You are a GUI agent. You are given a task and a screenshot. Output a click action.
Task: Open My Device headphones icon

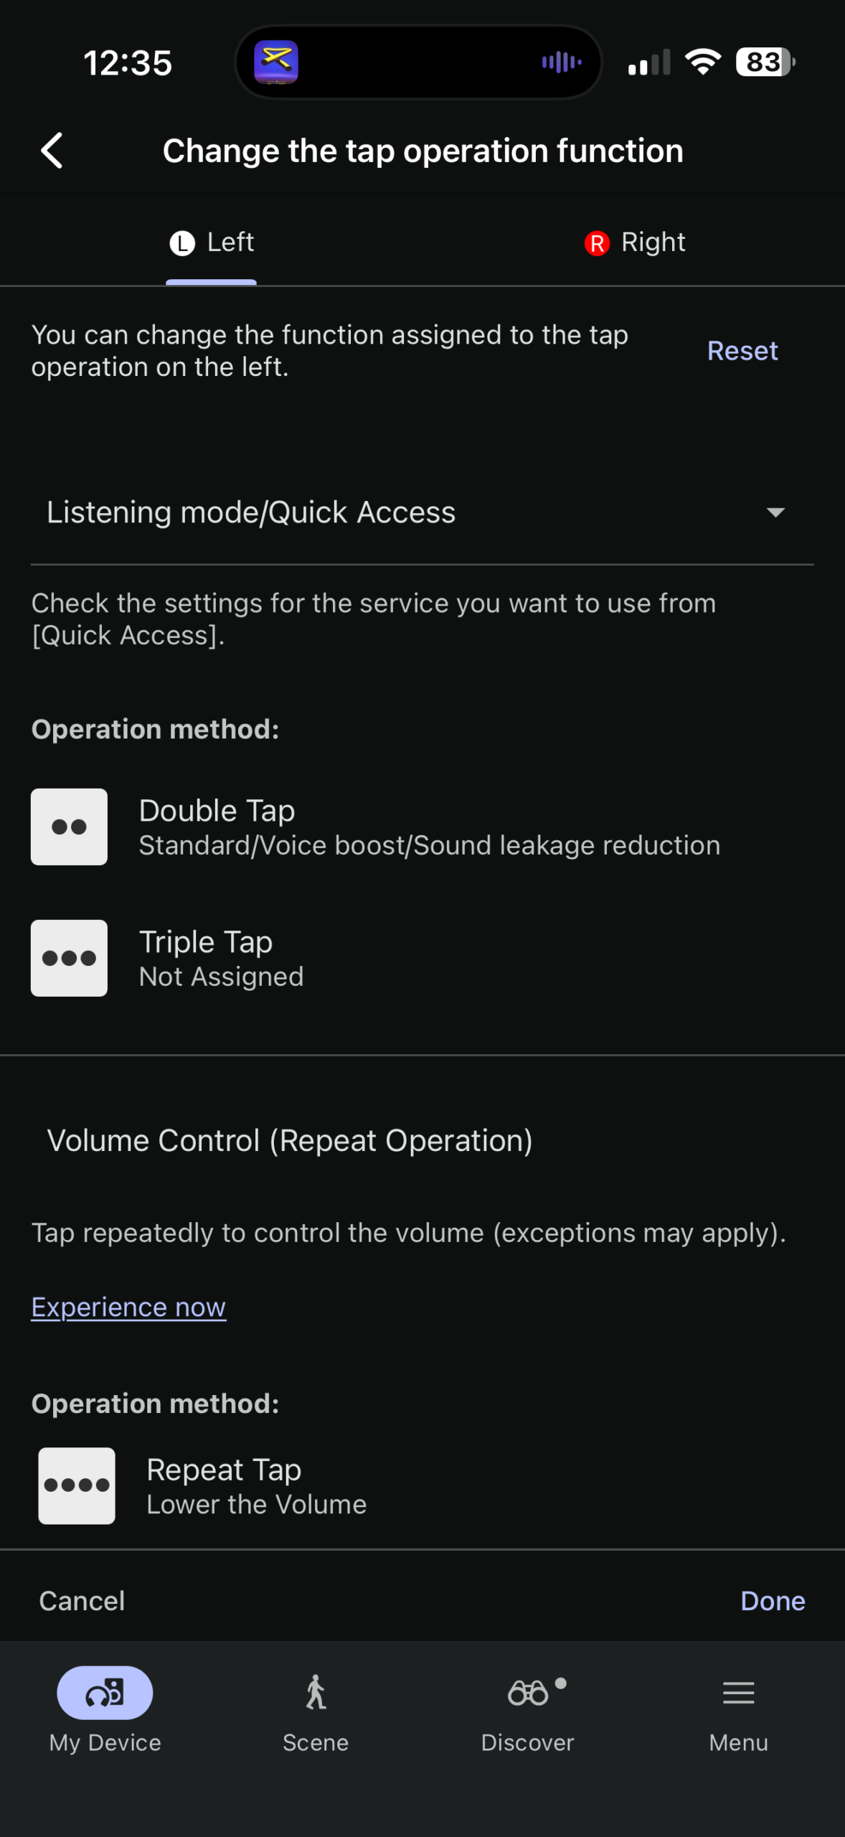click(x=105, y=1692)
